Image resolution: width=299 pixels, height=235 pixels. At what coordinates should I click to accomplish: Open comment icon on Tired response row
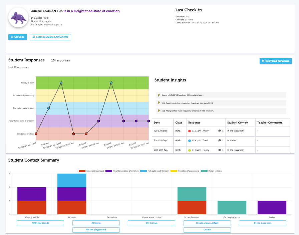pyautogui.click(x=220, y=141)
